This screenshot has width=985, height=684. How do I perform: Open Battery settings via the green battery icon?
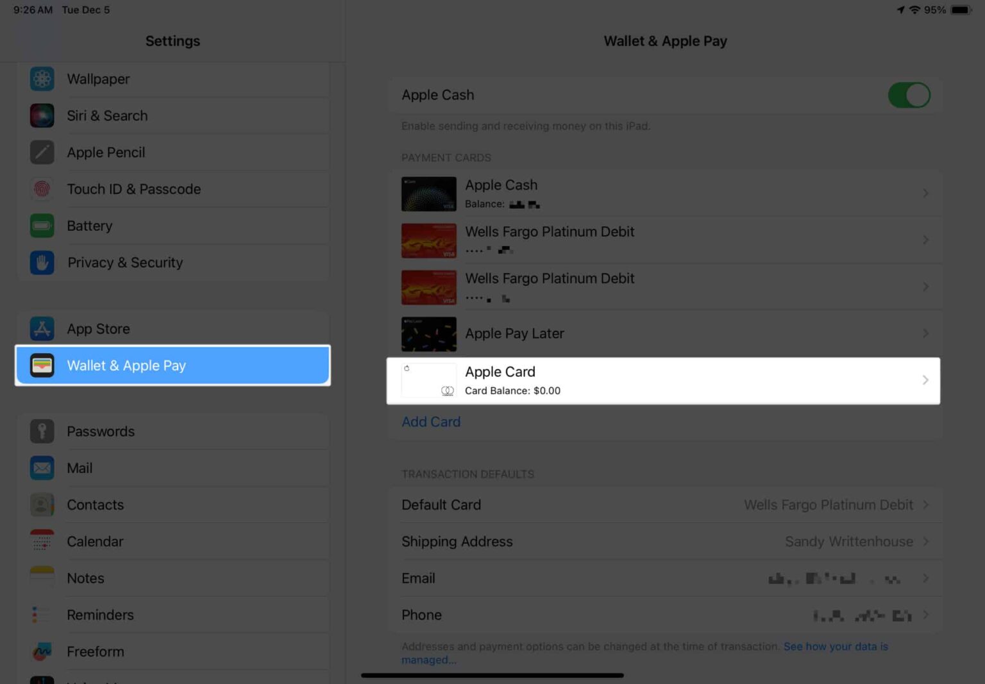[42, 226]
